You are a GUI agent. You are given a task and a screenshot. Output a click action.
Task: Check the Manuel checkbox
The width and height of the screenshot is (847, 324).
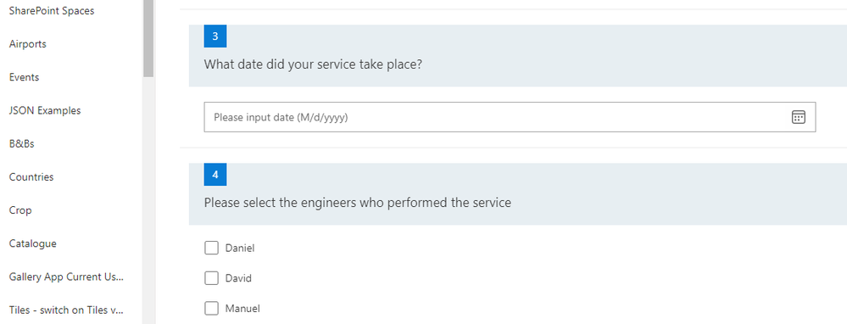(x=212, y=309)
